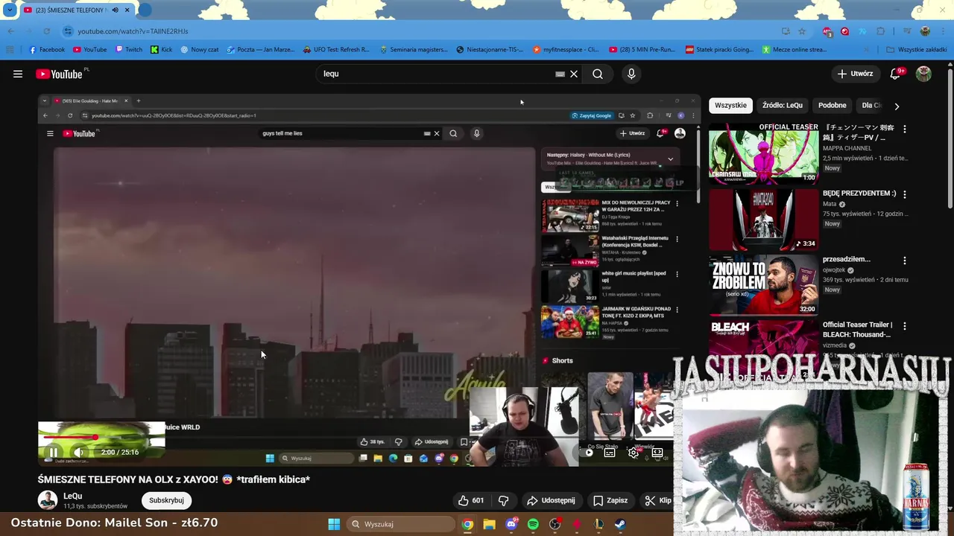954x536 pixels.
Task: Open BĘDĘ PREZYDENTEM video title
Action: (859, 194)
